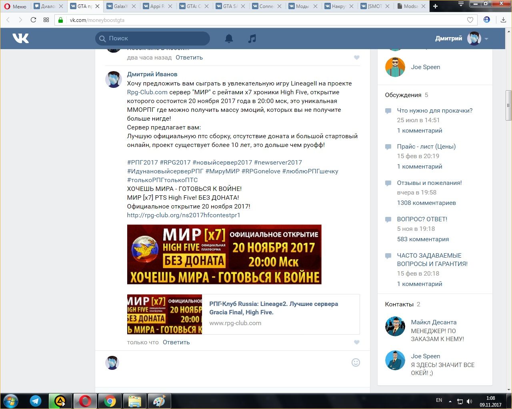This screenshot has height=409, width=512.
Task: Reply to the just-posted comment
Action: [x=176, y=342]
